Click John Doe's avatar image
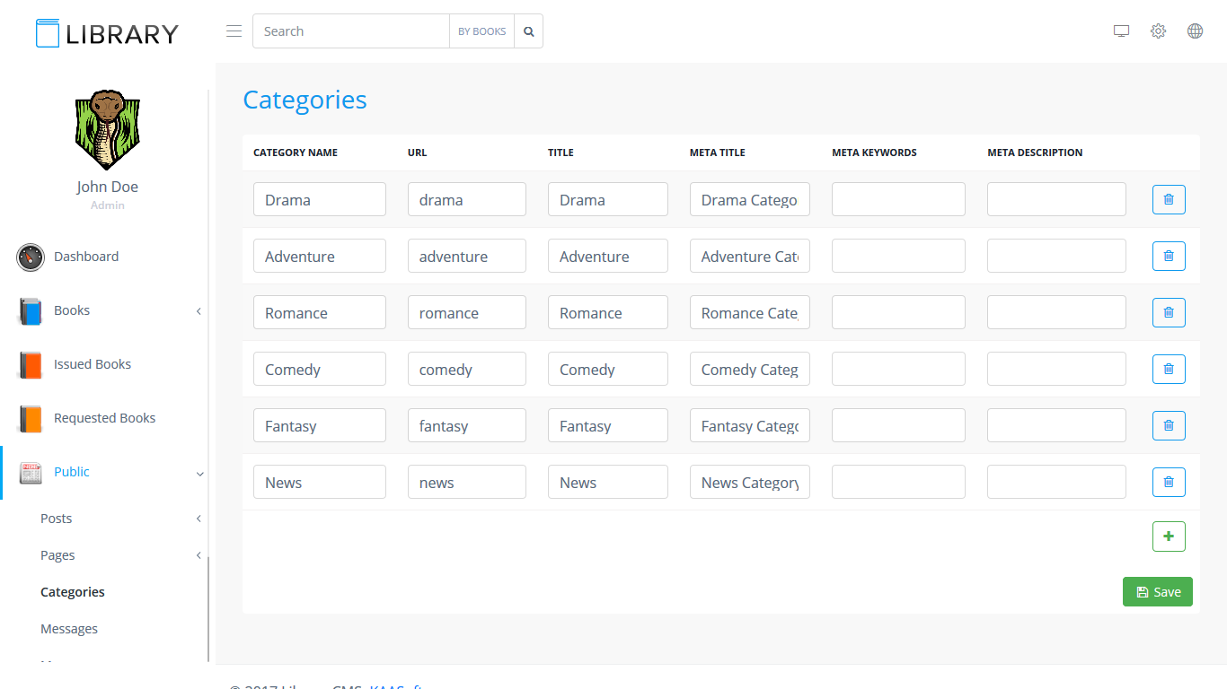The height and width of the screenshot is (689, 1227). point(107,130)
